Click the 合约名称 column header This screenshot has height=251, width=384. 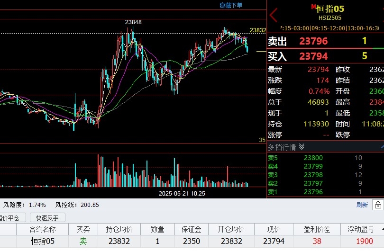42,229
